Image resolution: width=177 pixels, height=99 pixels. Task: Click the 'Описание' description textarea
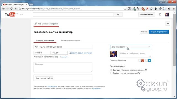[x=63, y=67]
